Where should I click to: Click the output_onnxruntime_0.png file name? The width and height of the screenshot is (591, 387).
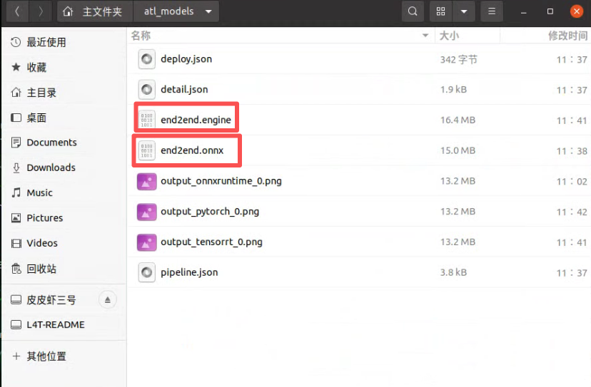click(221, 181)
